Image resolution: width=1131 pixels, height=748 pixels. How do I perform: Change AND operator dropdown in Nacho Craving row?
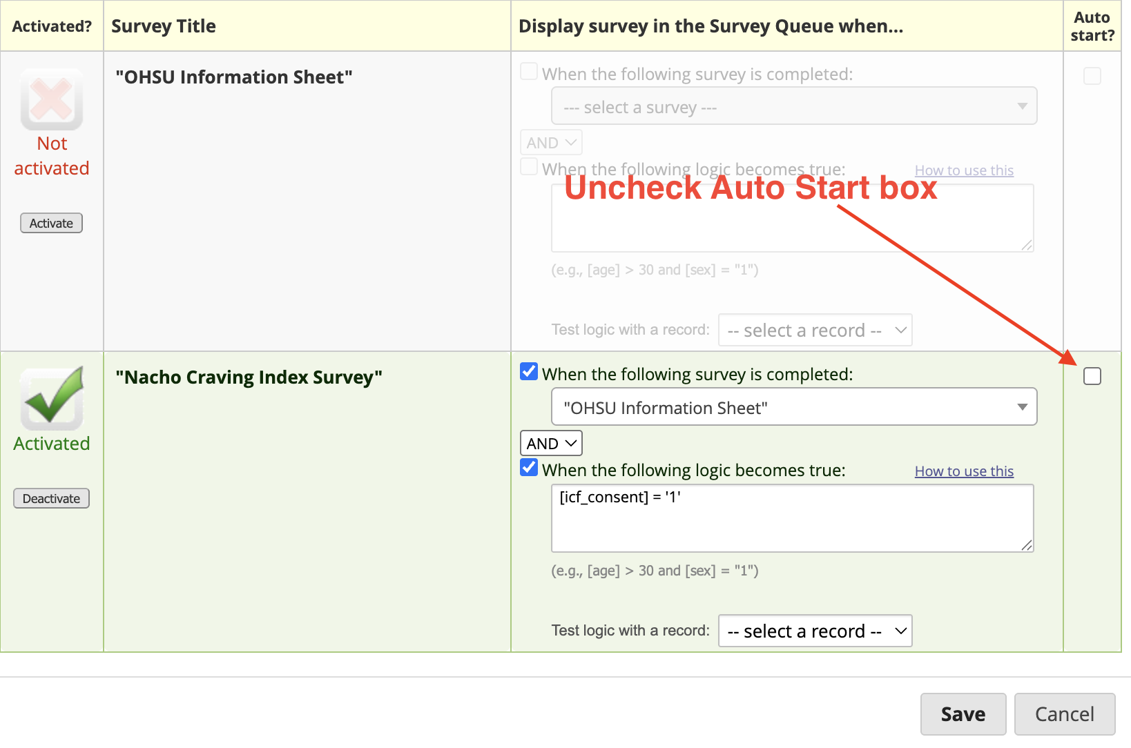tap(551, 443)
